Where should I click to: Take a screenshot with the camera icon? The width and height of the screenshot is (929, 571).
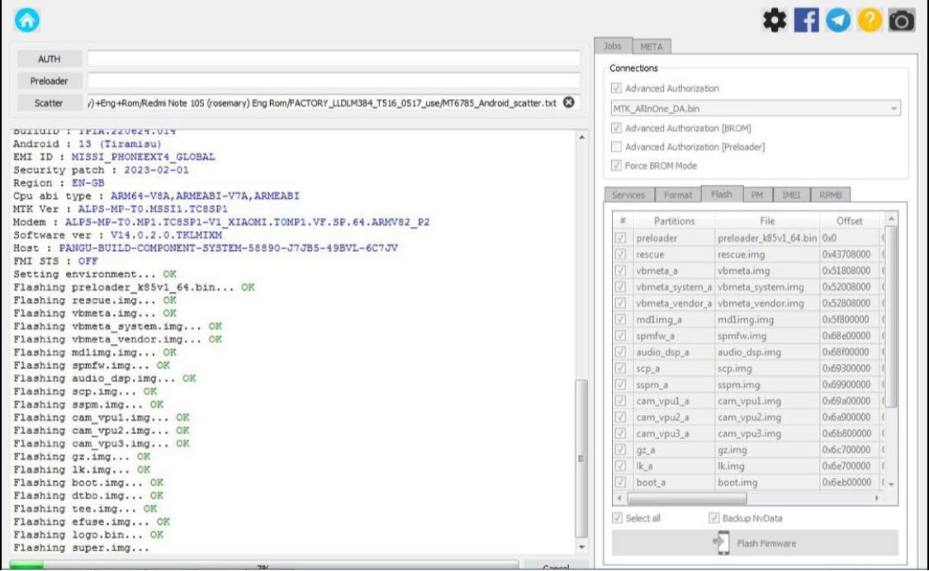(901, 20)
